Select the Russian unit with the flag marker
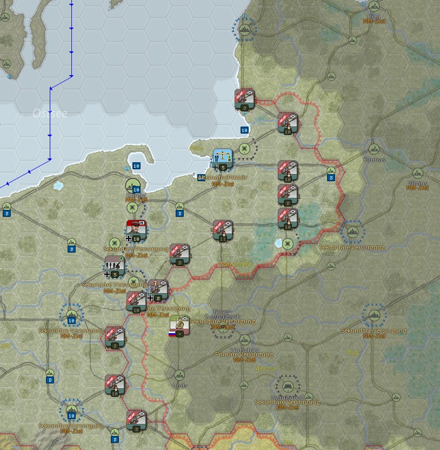Image resolution: width=440 pixels, height=450 pixels. click(x=179, y=326)
